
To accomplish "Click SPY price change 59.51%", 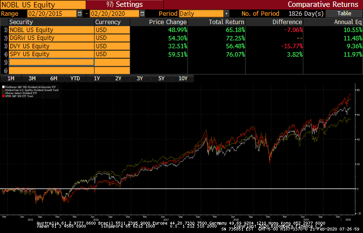I will point(178,54).
